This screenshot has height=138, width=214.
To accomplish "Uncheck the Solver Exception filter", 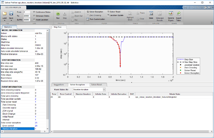I will coord(88,12).
